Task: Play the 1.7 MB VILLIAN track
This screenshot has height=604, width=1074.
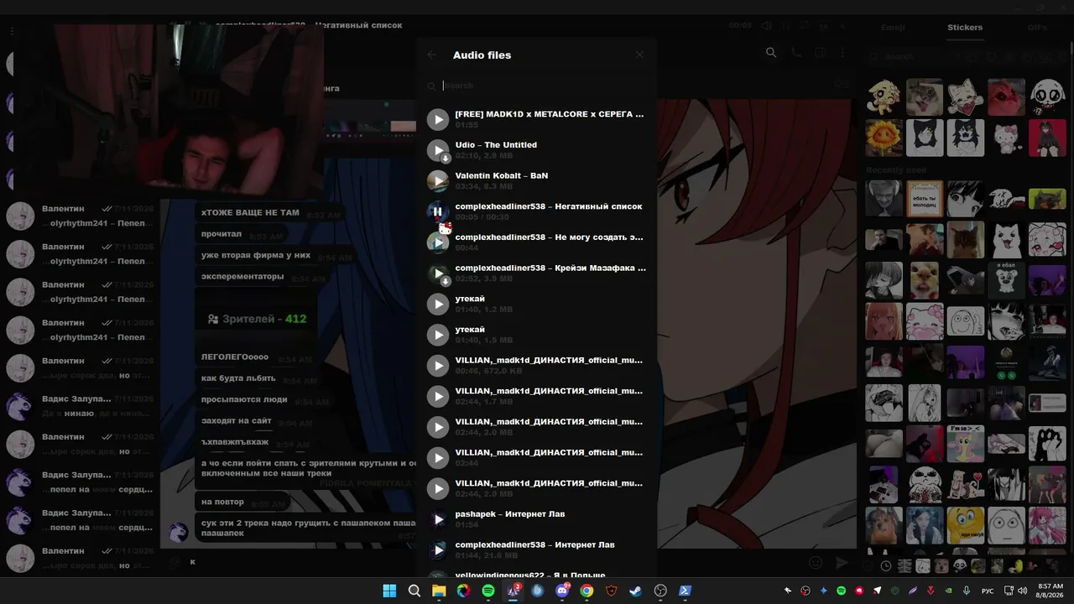Action: point(438,396)
